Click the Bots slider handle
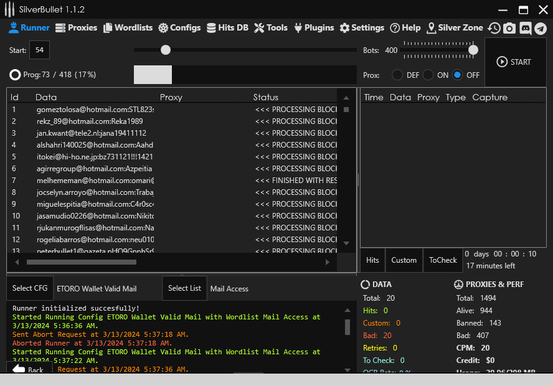 pos(473,50)
